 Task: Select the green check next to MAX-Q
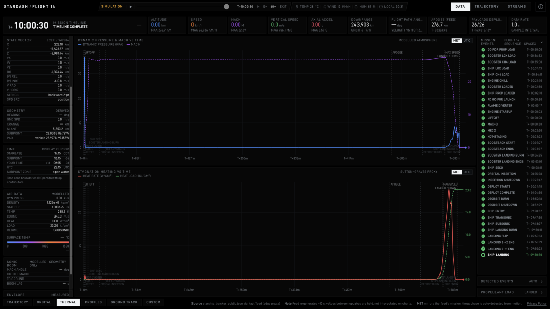483,124
